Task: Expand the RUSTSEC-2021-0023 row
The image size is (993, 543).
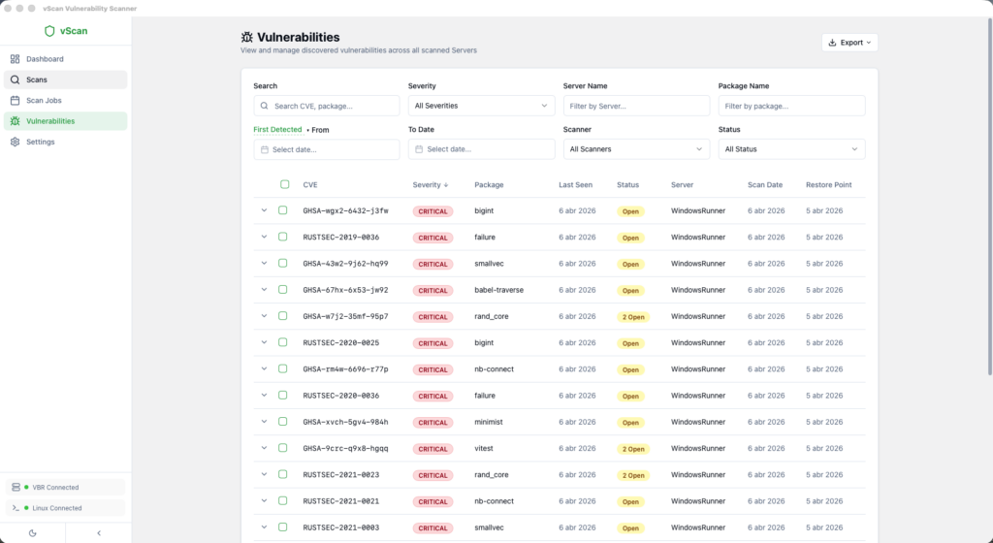Action: (x=264, y=474)
